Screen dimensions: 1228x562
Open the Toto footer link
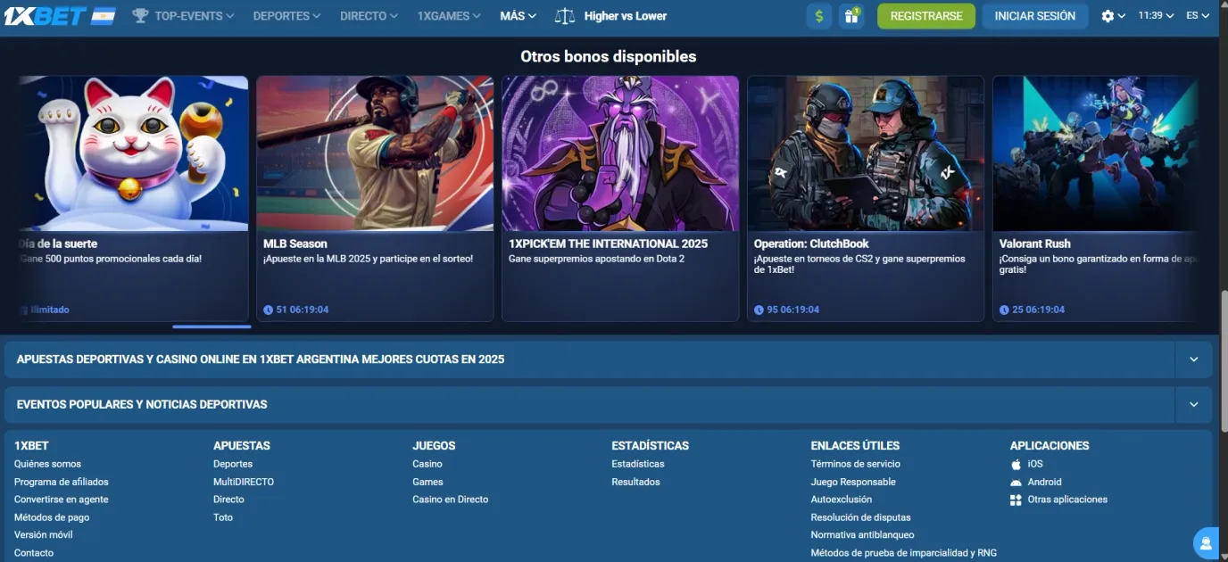tap(223, 517)
